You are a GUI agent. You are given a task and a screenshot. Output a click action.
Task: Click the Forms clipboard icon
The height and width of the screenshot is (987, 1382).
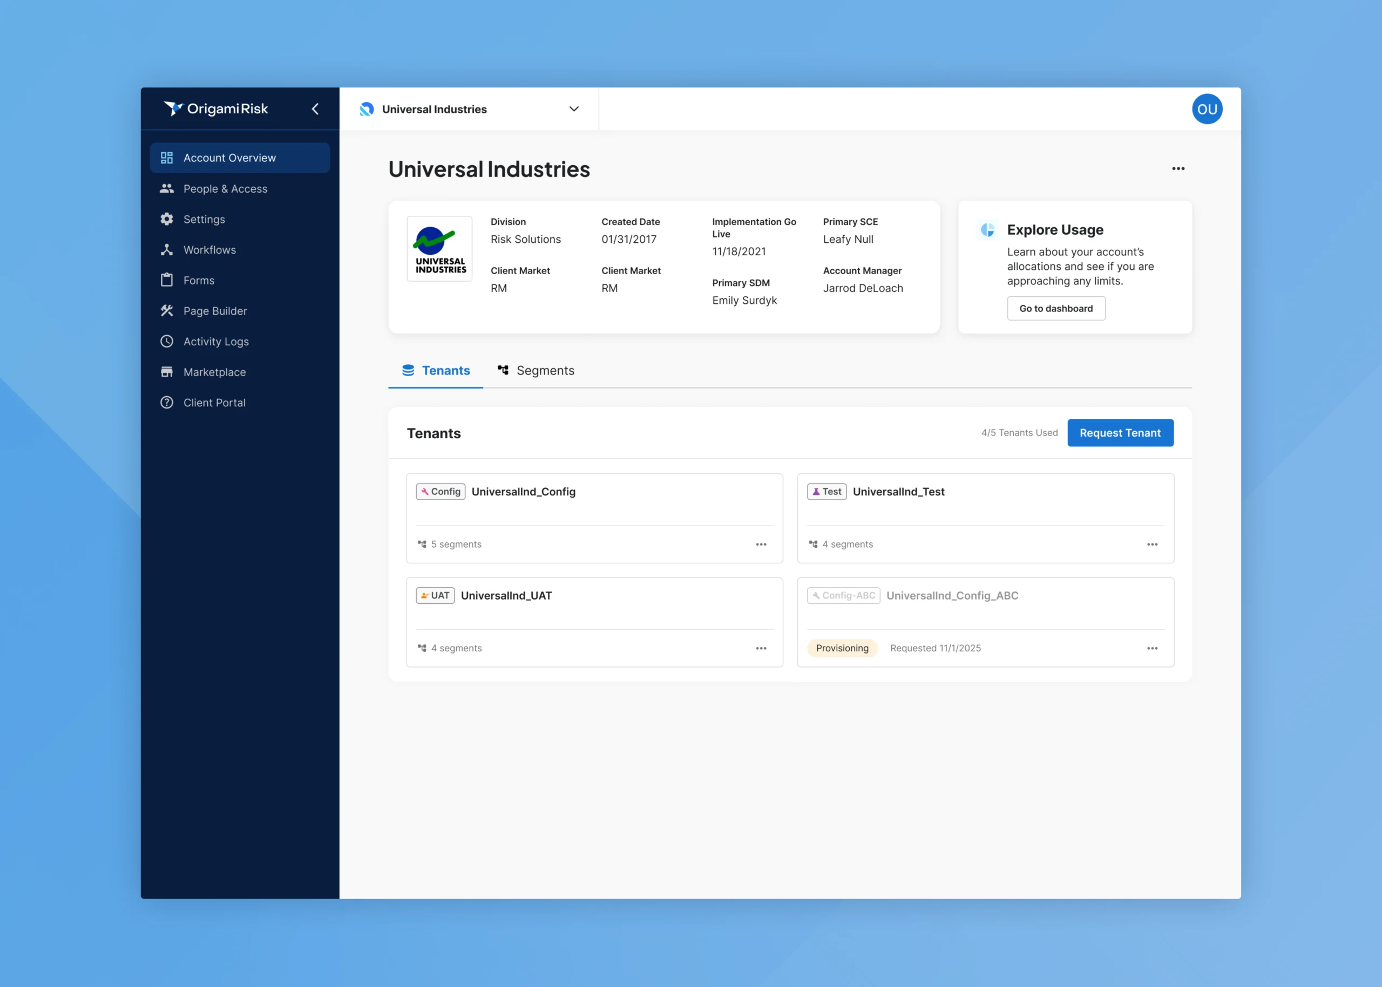coord(167,280)
